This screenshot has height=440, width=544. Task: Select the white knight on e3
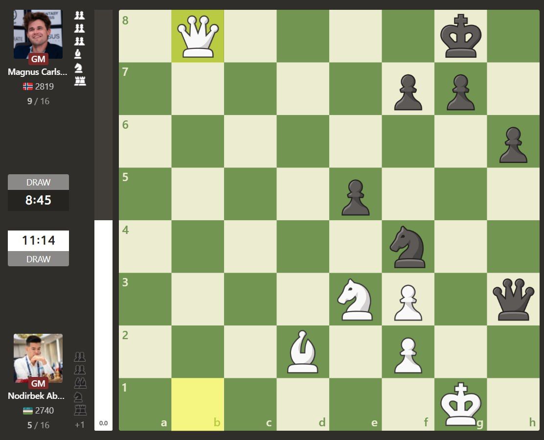click(x=355, y=300)
